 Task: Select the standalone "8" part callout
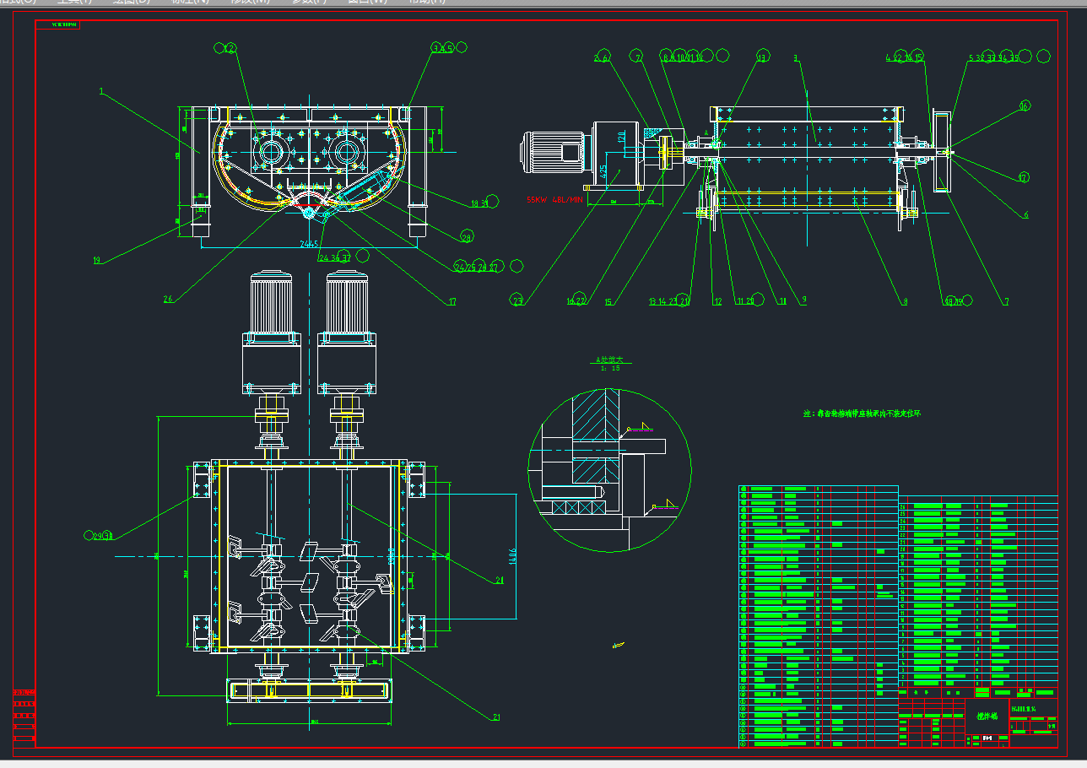(x=905, y=300)
